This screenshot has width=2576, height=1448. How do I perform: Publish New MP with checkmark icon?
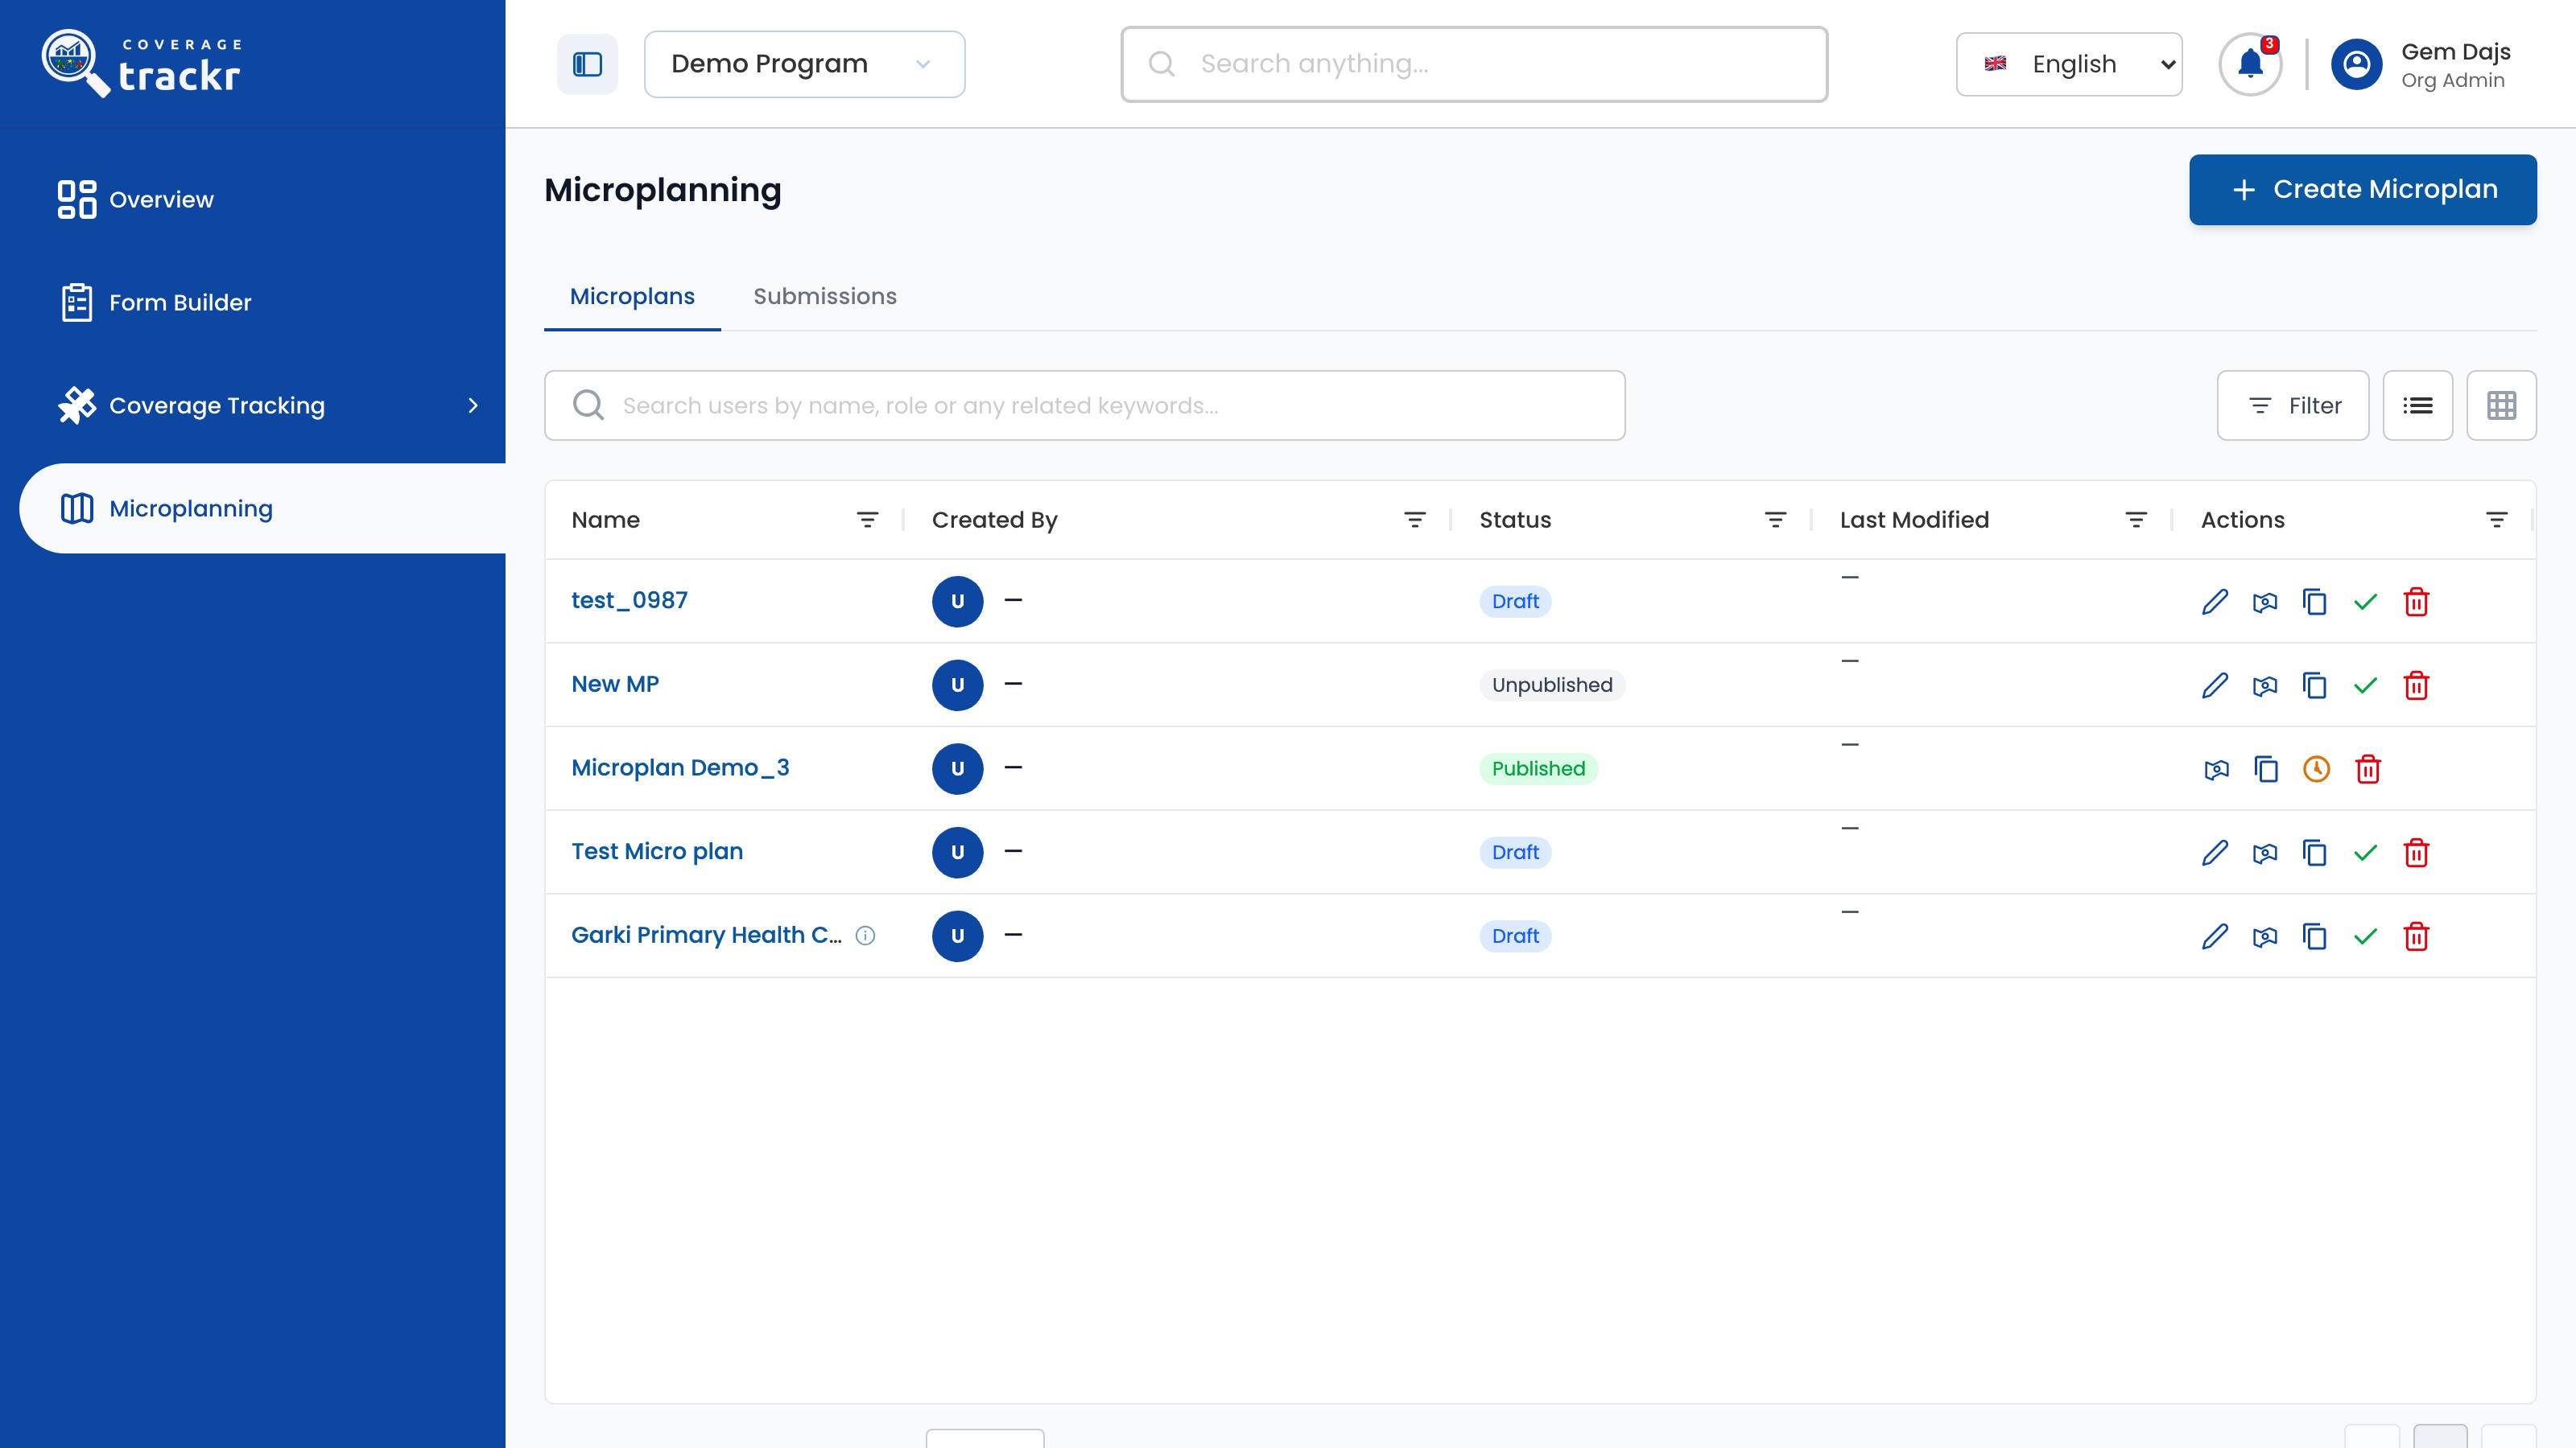[x=2365, y=685]
